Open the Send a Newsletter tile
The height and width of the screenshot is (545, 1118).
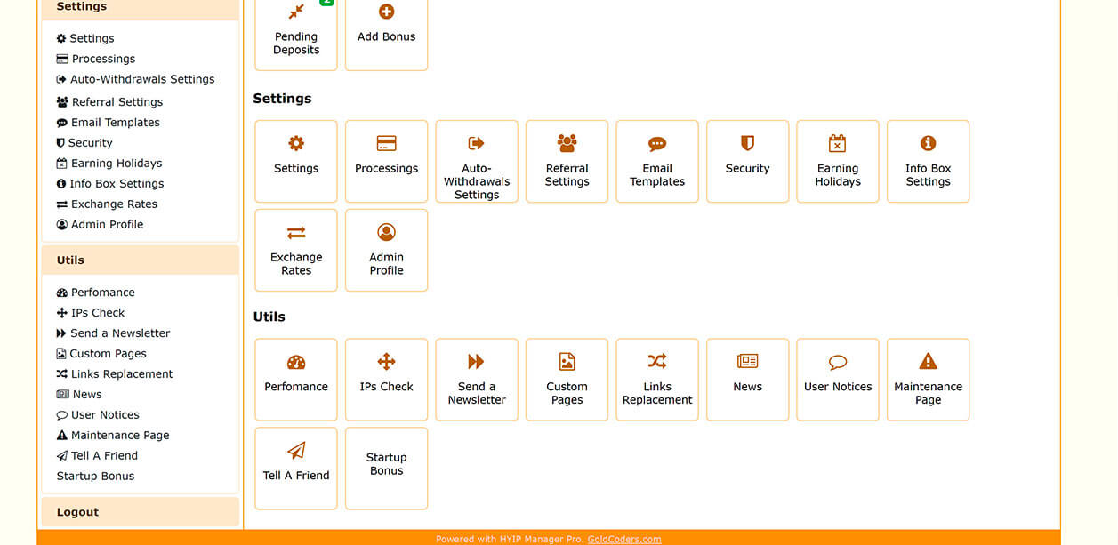coord(477,380)
